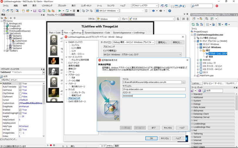The height and width of the screenshot is (148, 238).
Task: Click the Run without debugging icon
Action: [67, 11]
